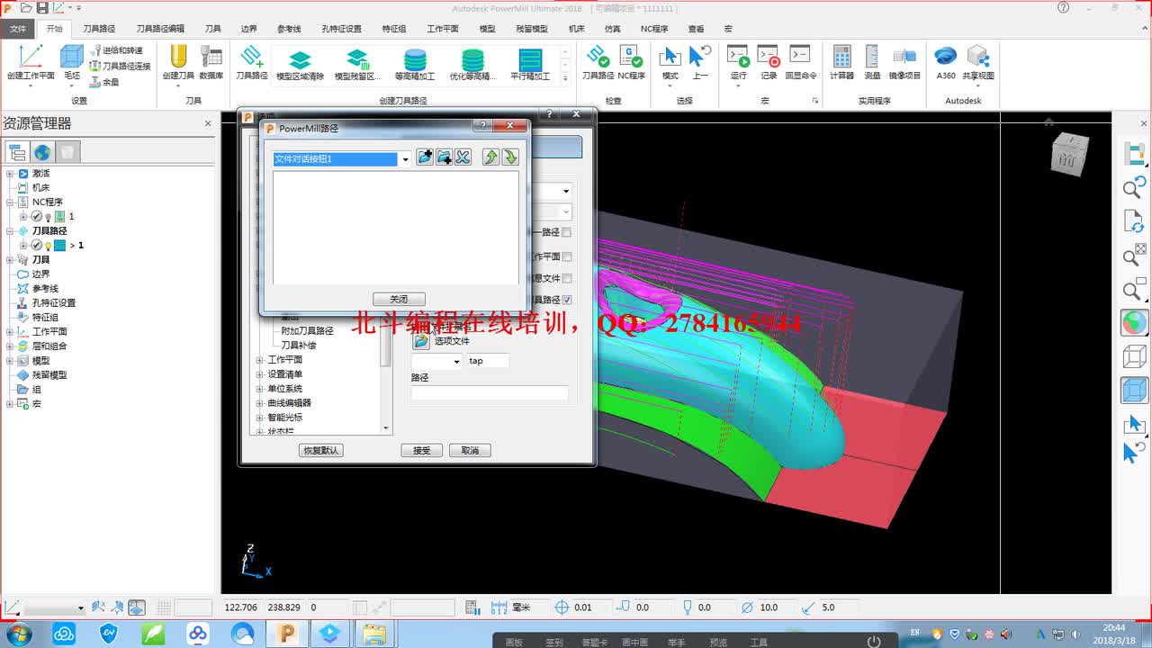Image resolution: width=1152 pixels, height=648 pixels.
Task: Toggle light bulb of toolpath 1 in explorer
Action: [48, 246]
